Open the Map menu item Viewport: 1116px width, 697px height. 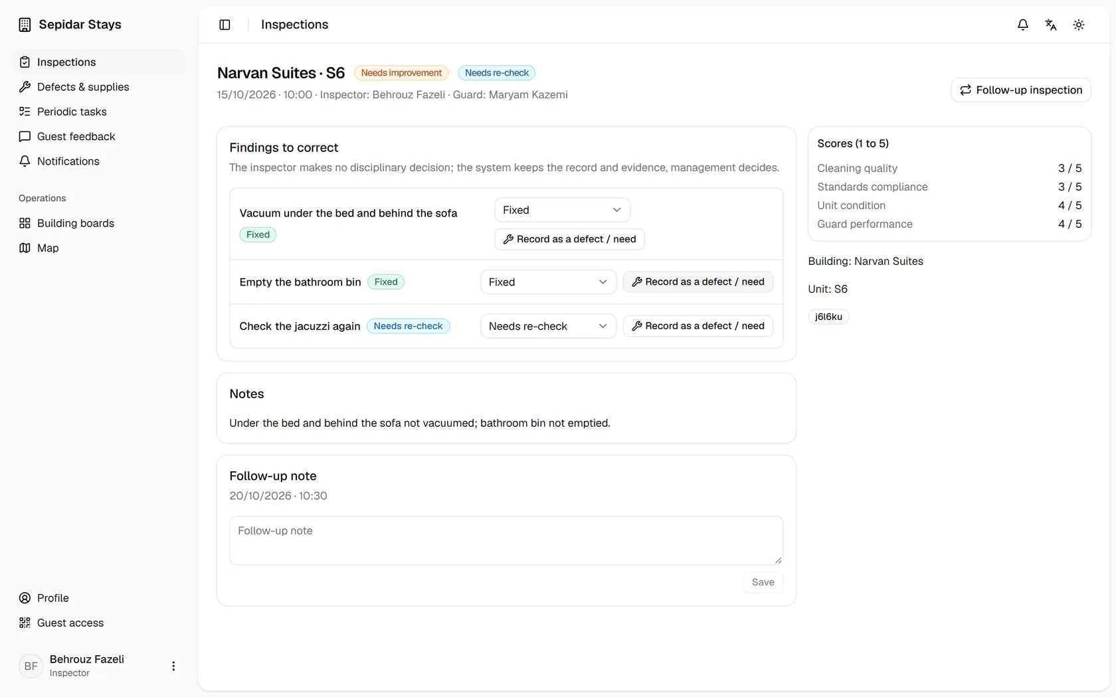98,248
